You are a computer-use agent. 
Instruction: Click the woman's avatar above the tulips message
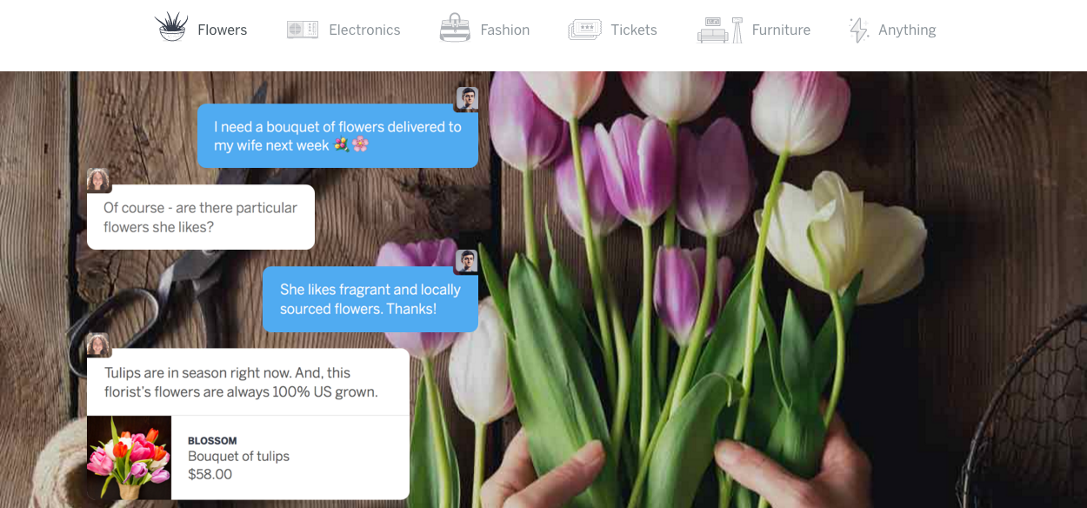click(x=98, y=344)
